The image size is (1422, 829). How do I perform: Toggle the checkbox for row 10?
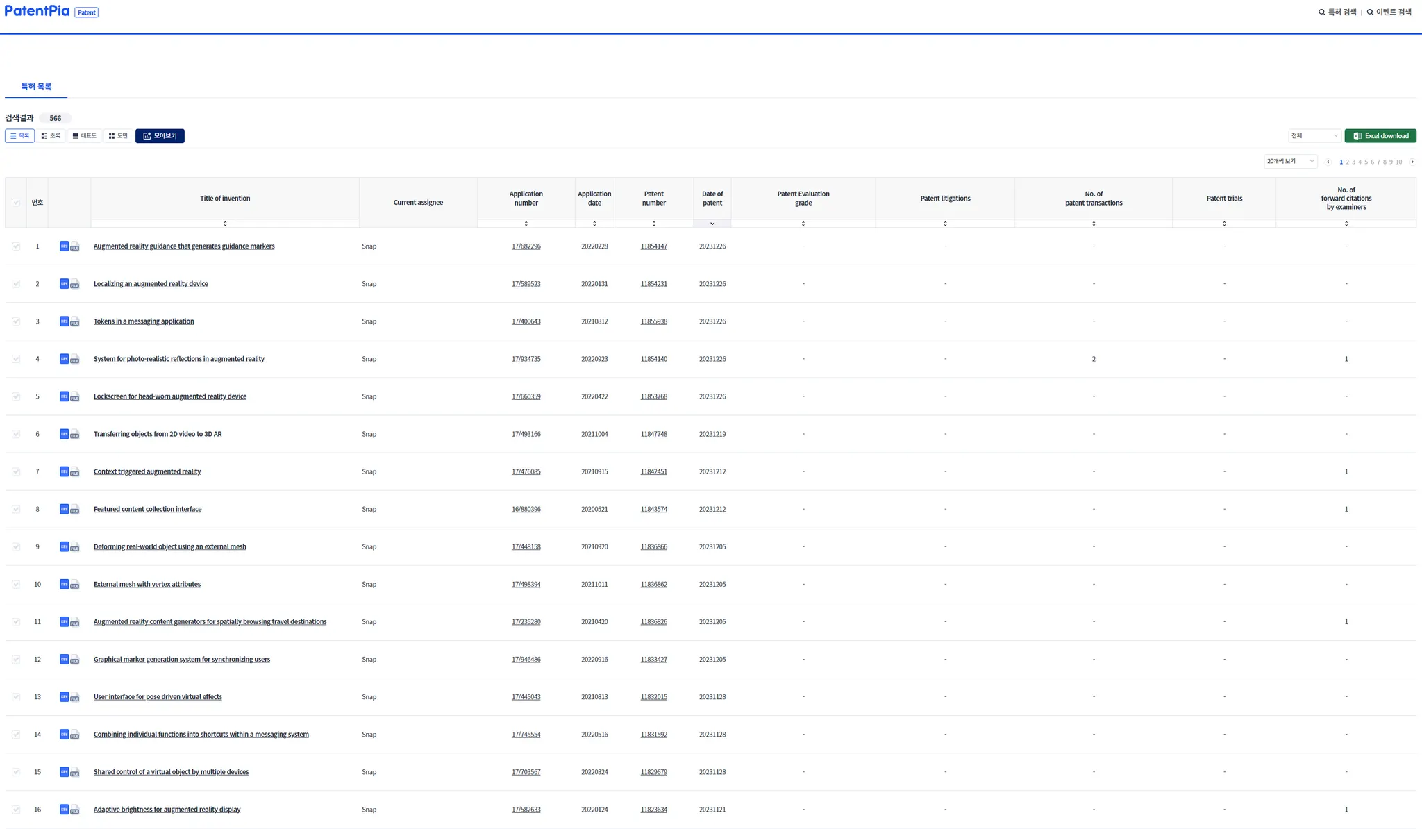coord(16,584)
